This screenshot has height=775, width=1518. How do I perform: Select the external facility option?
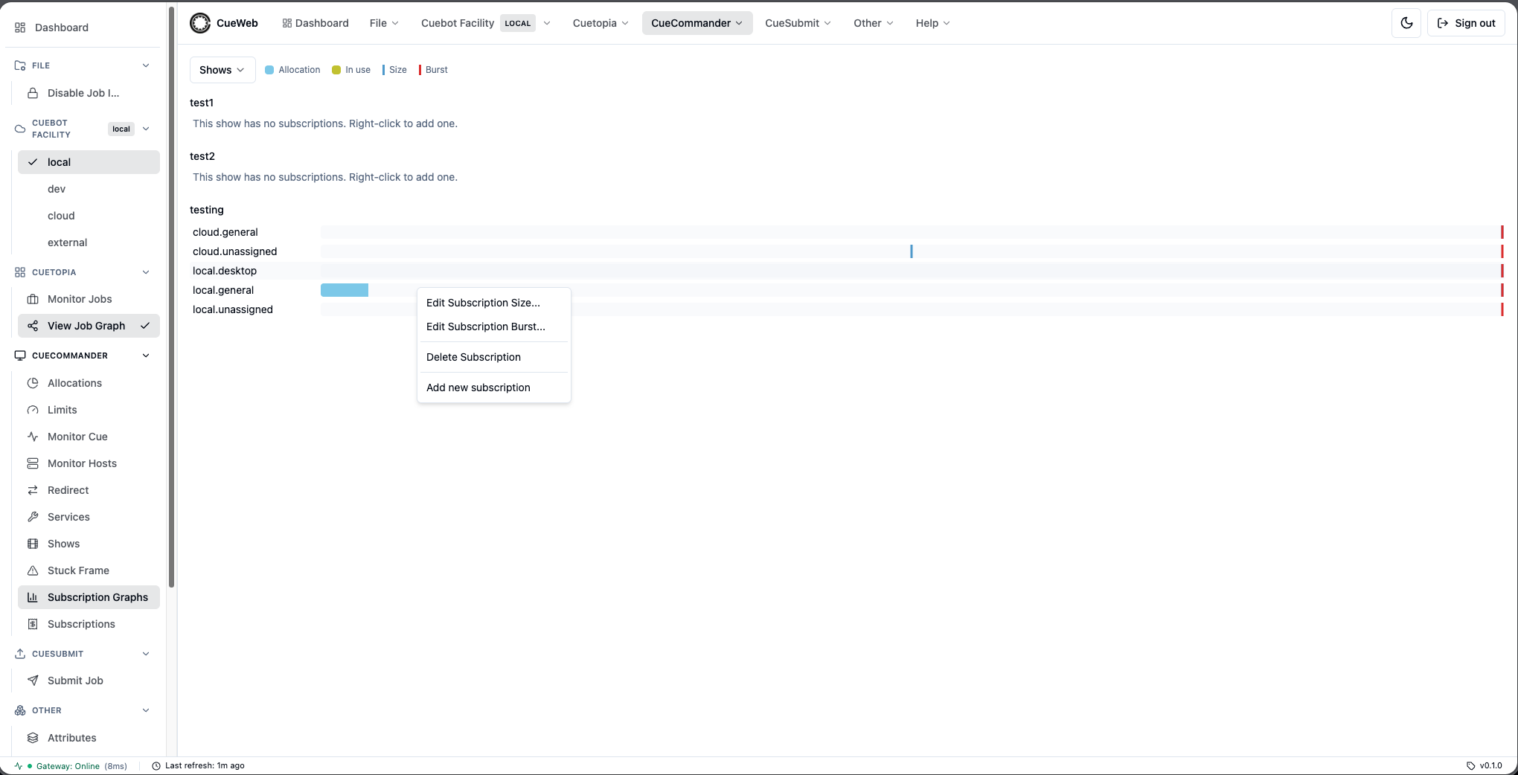[x=89, y=242]
